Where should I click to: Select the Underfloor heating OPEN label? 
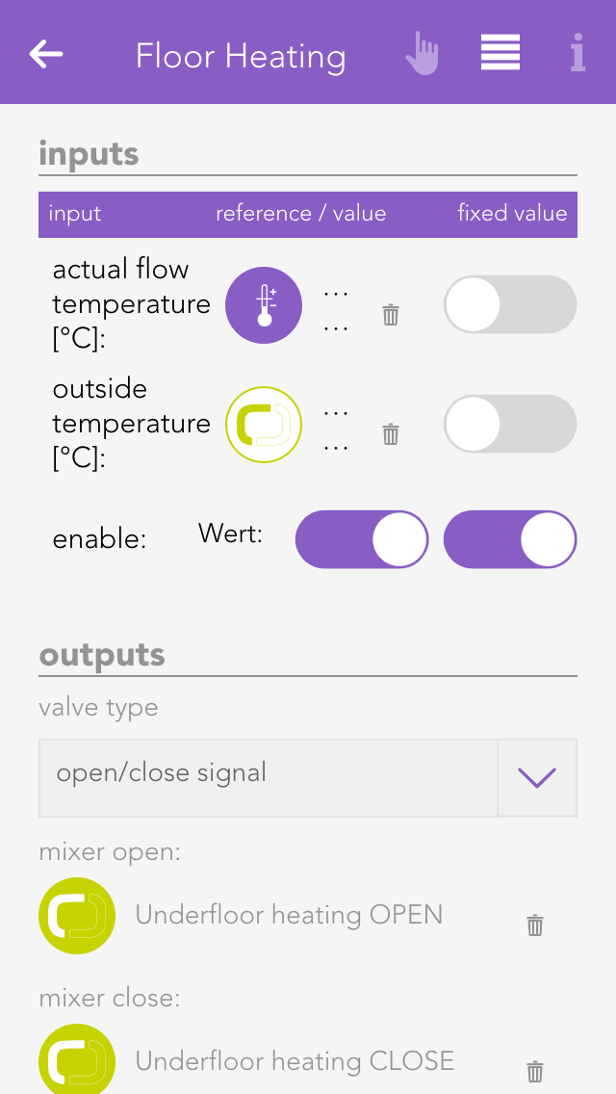click(x=289, y=915)
